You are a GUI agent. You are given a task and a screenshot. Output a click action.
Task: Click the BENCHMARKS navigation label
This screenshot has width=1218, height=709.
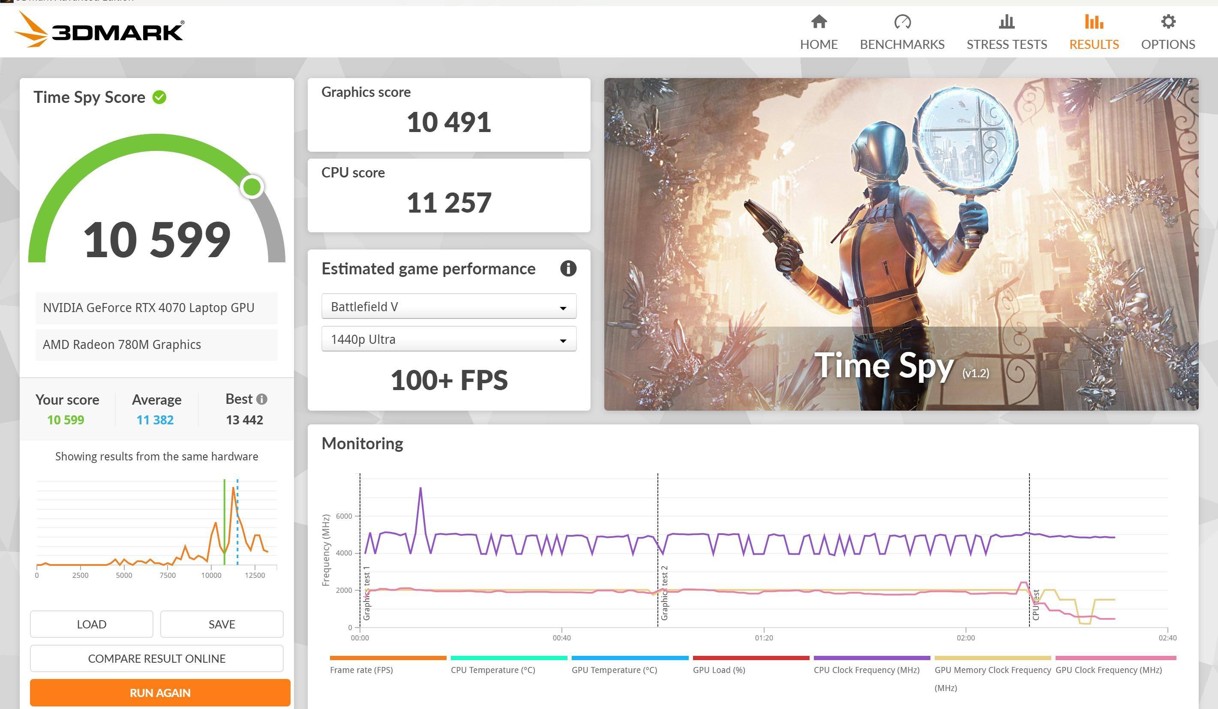click(902, 45)
